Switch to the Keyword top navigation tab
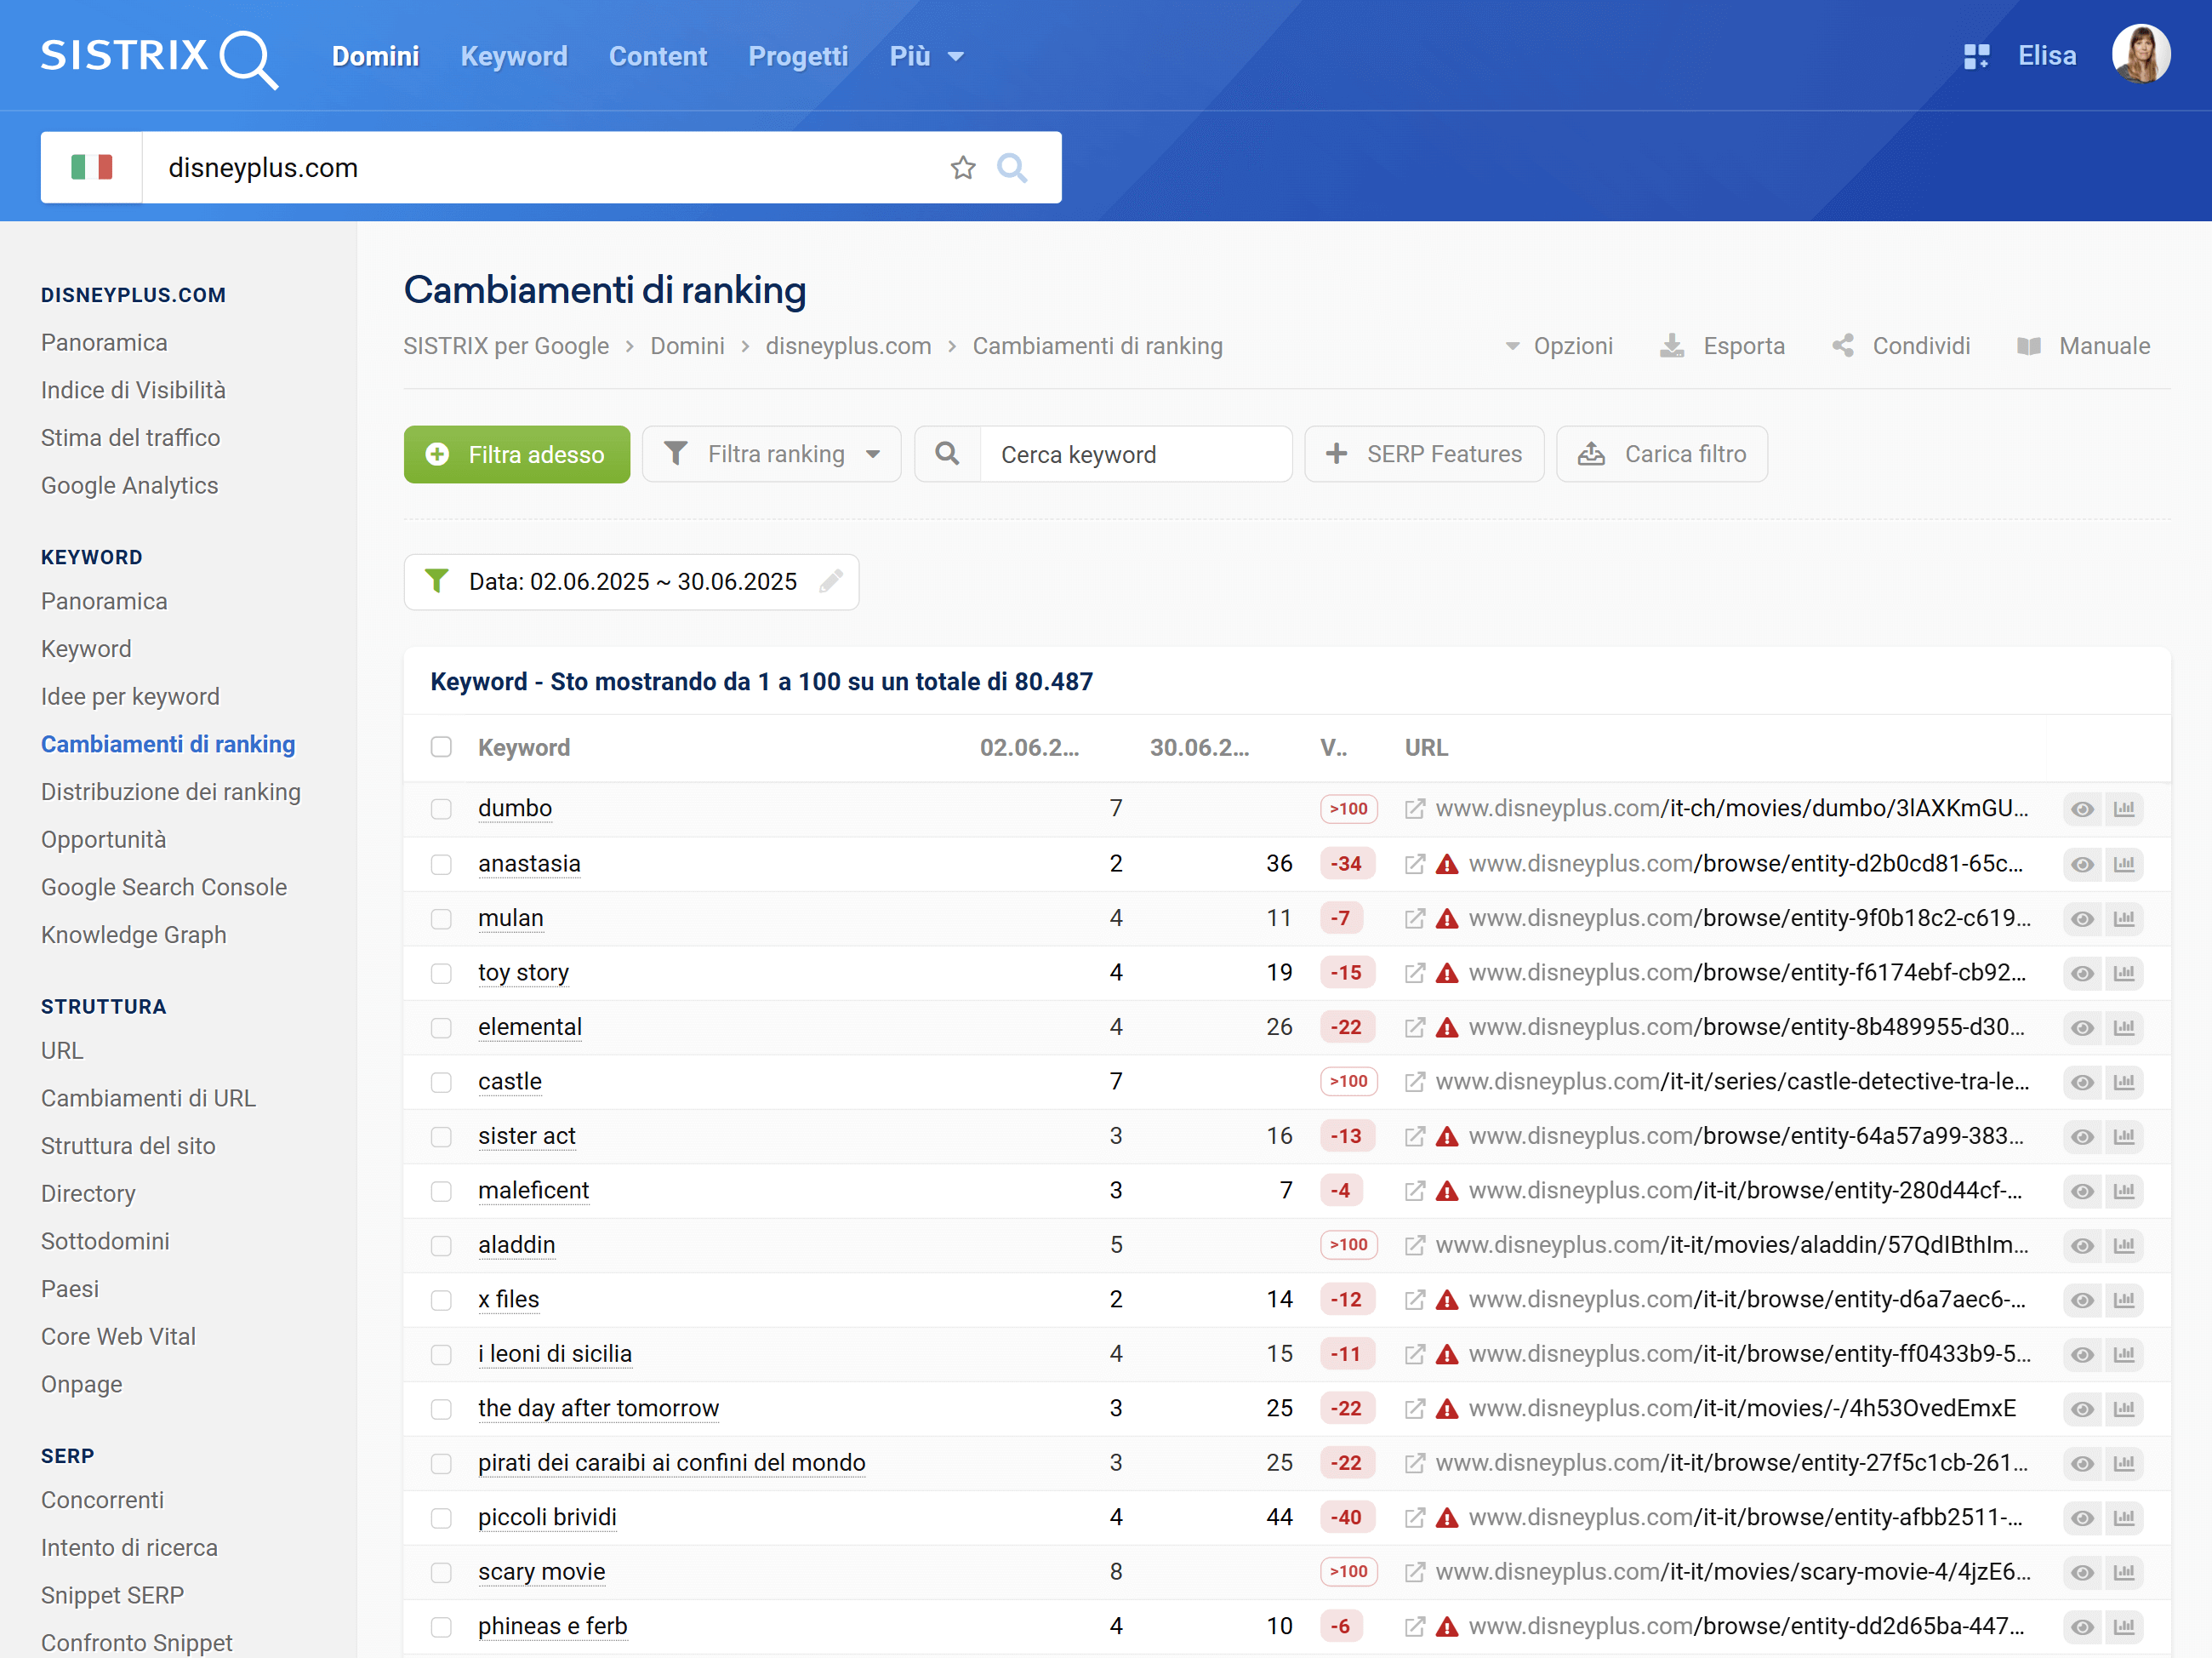 click(x=513, y=56)
